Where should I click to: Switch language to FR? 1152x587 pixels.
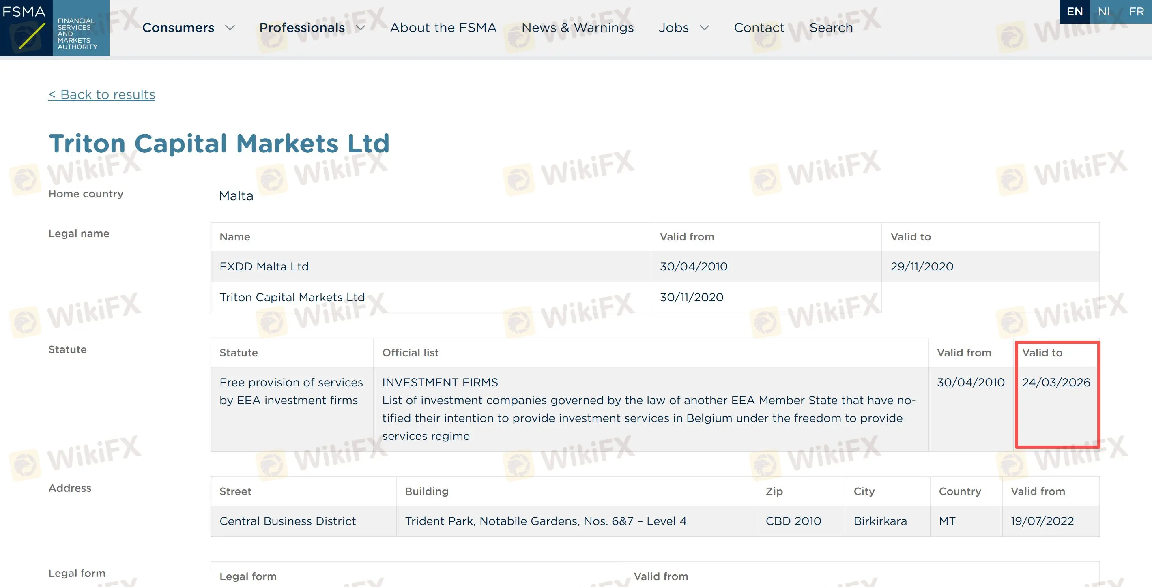coord(1136,12)
